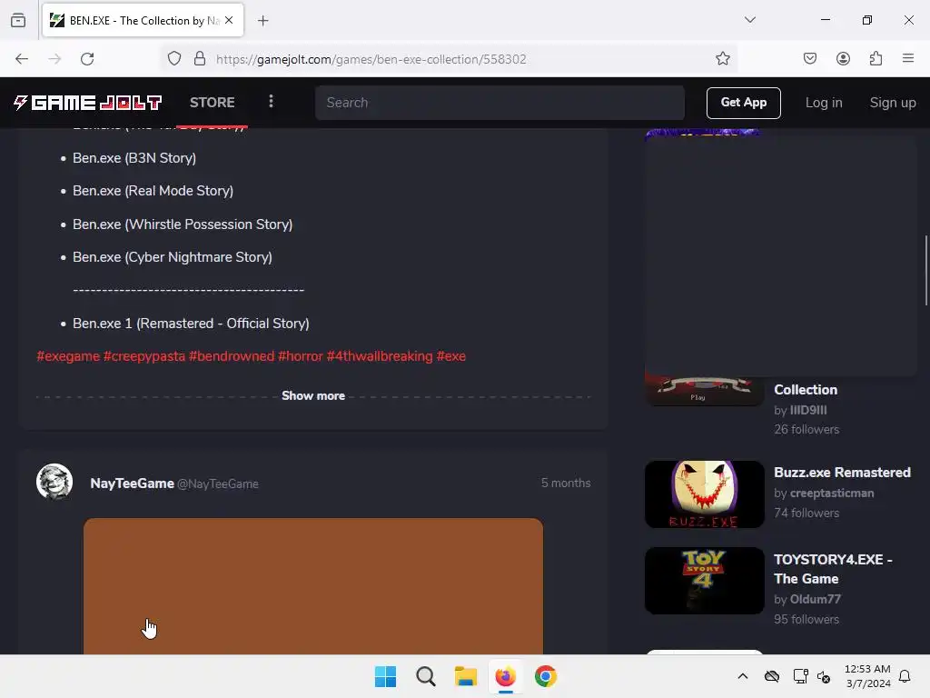Open the TOYSTORY4.EXE game thumbnail
The height and width of the screenshot is (698, 930).
pyautogui.click(x=705, y=581)
